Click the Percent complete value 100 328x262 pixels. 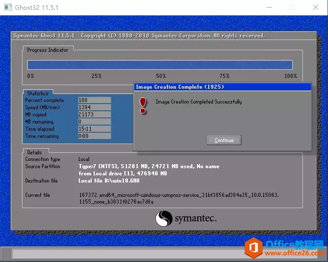click(x=95, y=100)
